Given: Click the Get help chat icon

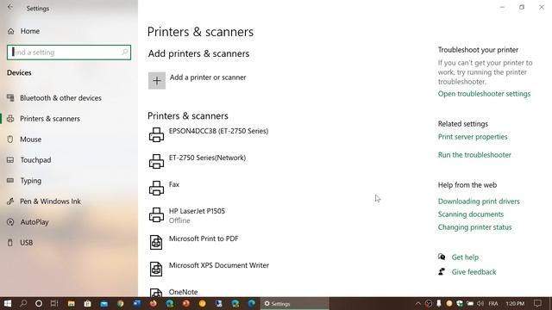Looking at the screenshot, I should point(442,257).
